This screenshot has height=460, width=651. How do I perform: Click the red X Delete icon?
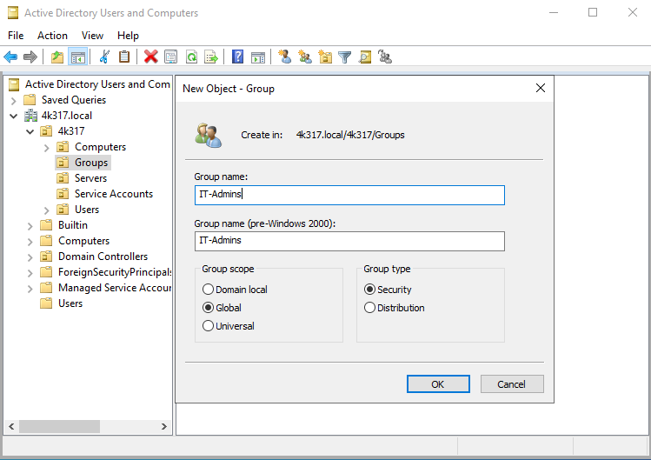point(150,57)
